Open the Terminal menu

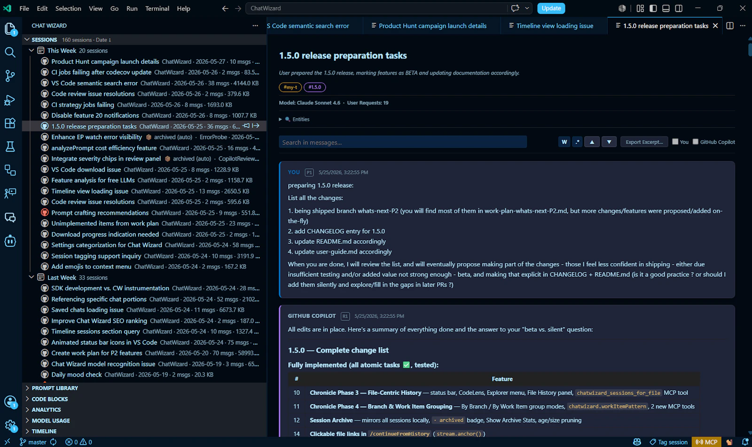157,8
